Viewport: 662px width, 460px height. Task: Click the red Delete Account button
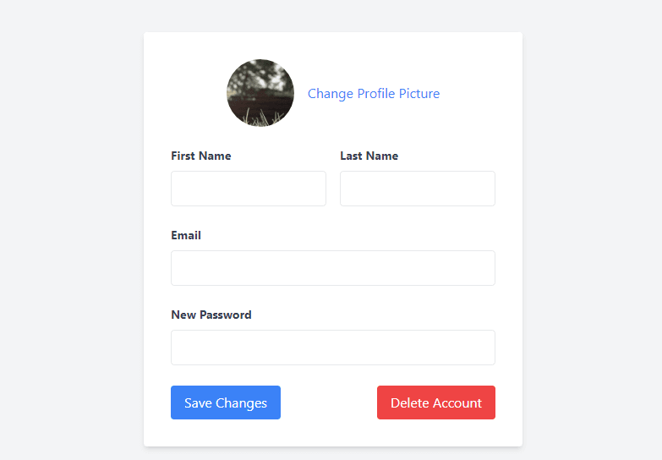point(436,402)
